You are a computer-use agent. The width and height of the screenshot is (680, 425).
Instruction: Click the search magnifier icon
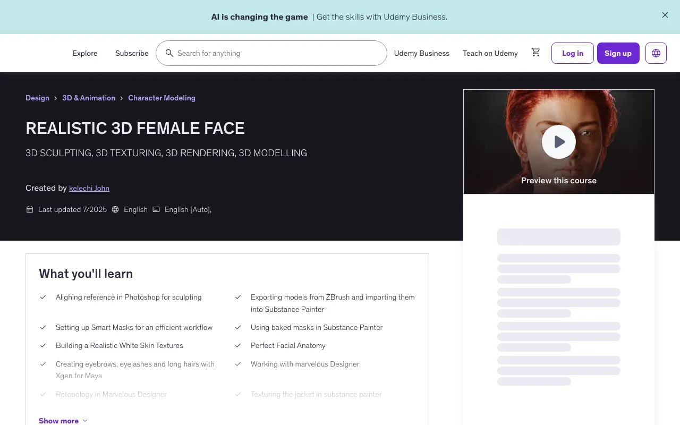pyautogui.click(x=169, y=53)
